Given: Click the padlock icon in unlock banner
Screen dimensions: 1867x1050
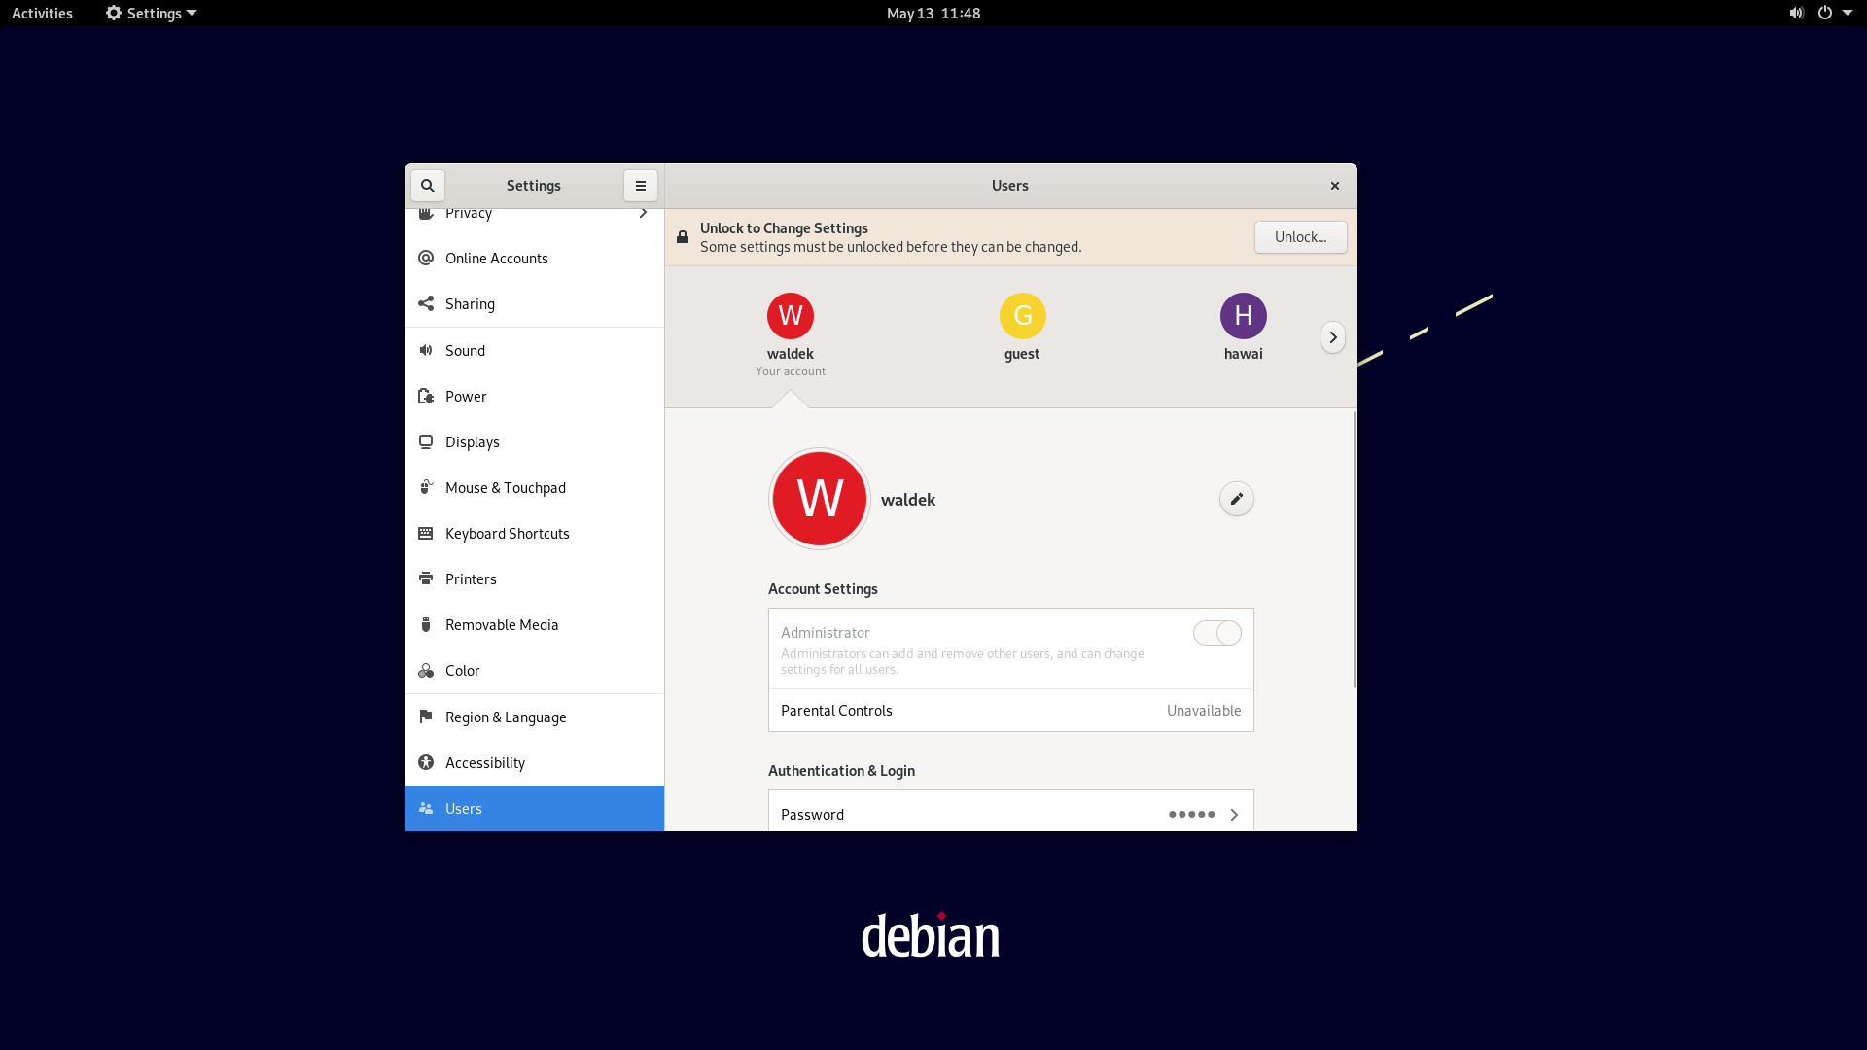Looking at the screenshot, I should 683,237.
